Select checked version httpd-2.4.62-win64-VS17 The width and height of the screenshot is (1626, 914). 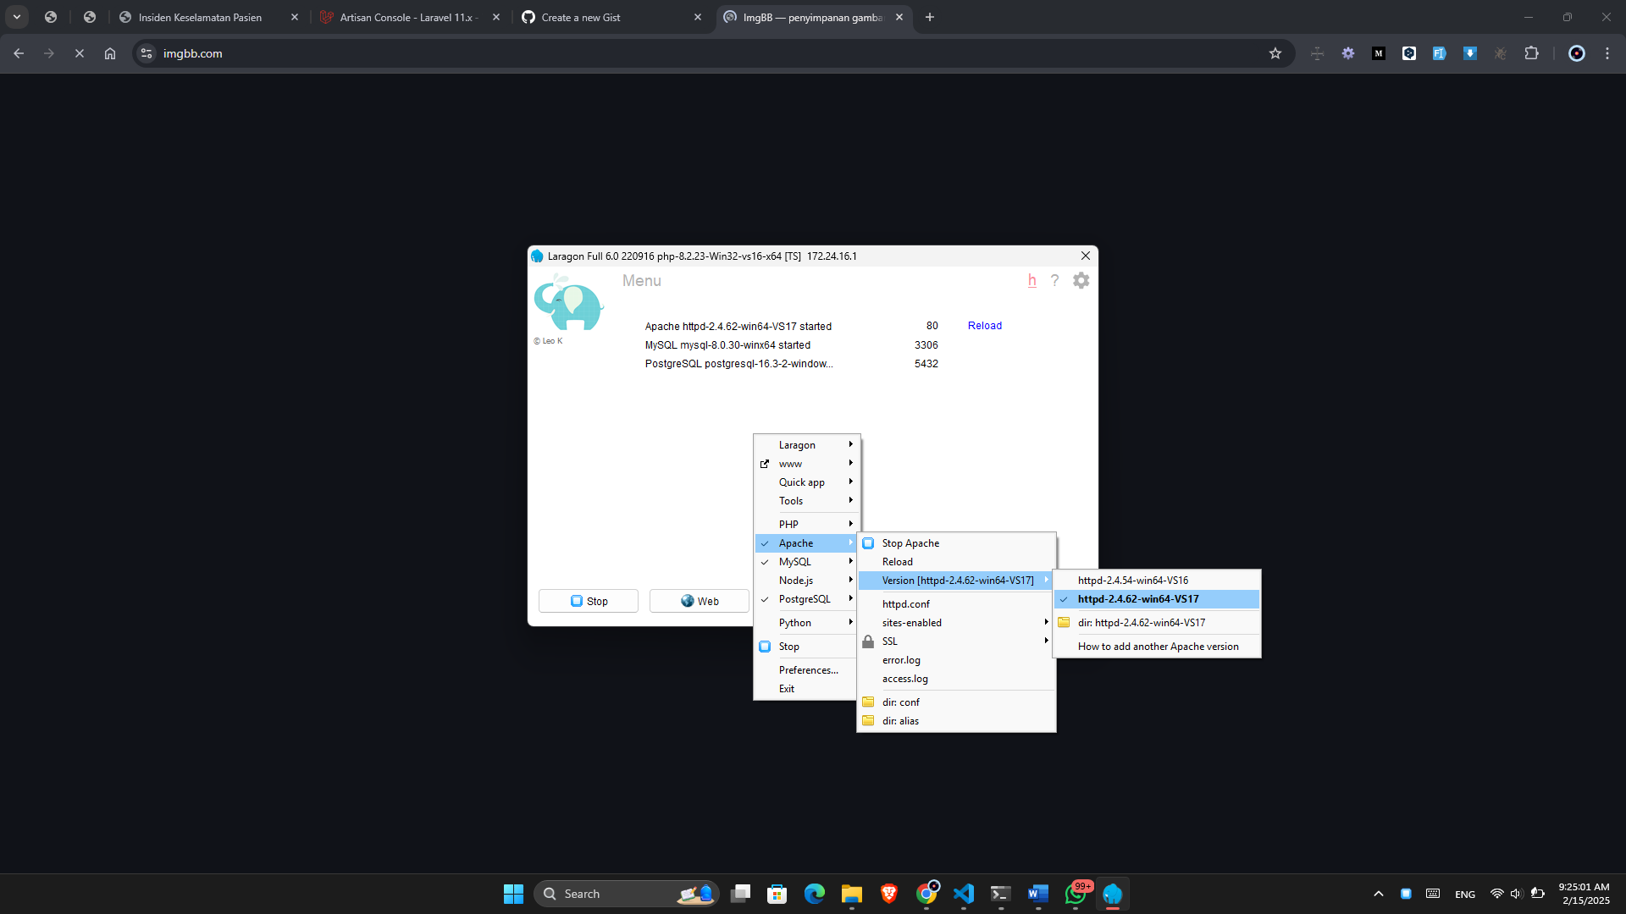coord(1157,599)
